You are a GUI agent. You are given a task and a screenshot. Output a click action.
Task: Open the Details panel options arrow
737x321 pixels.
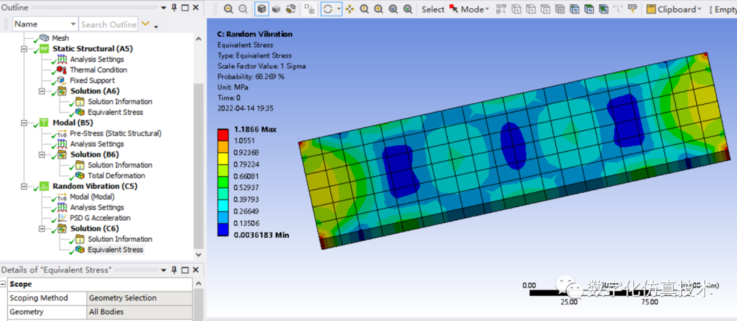click(x=163, y=271)
